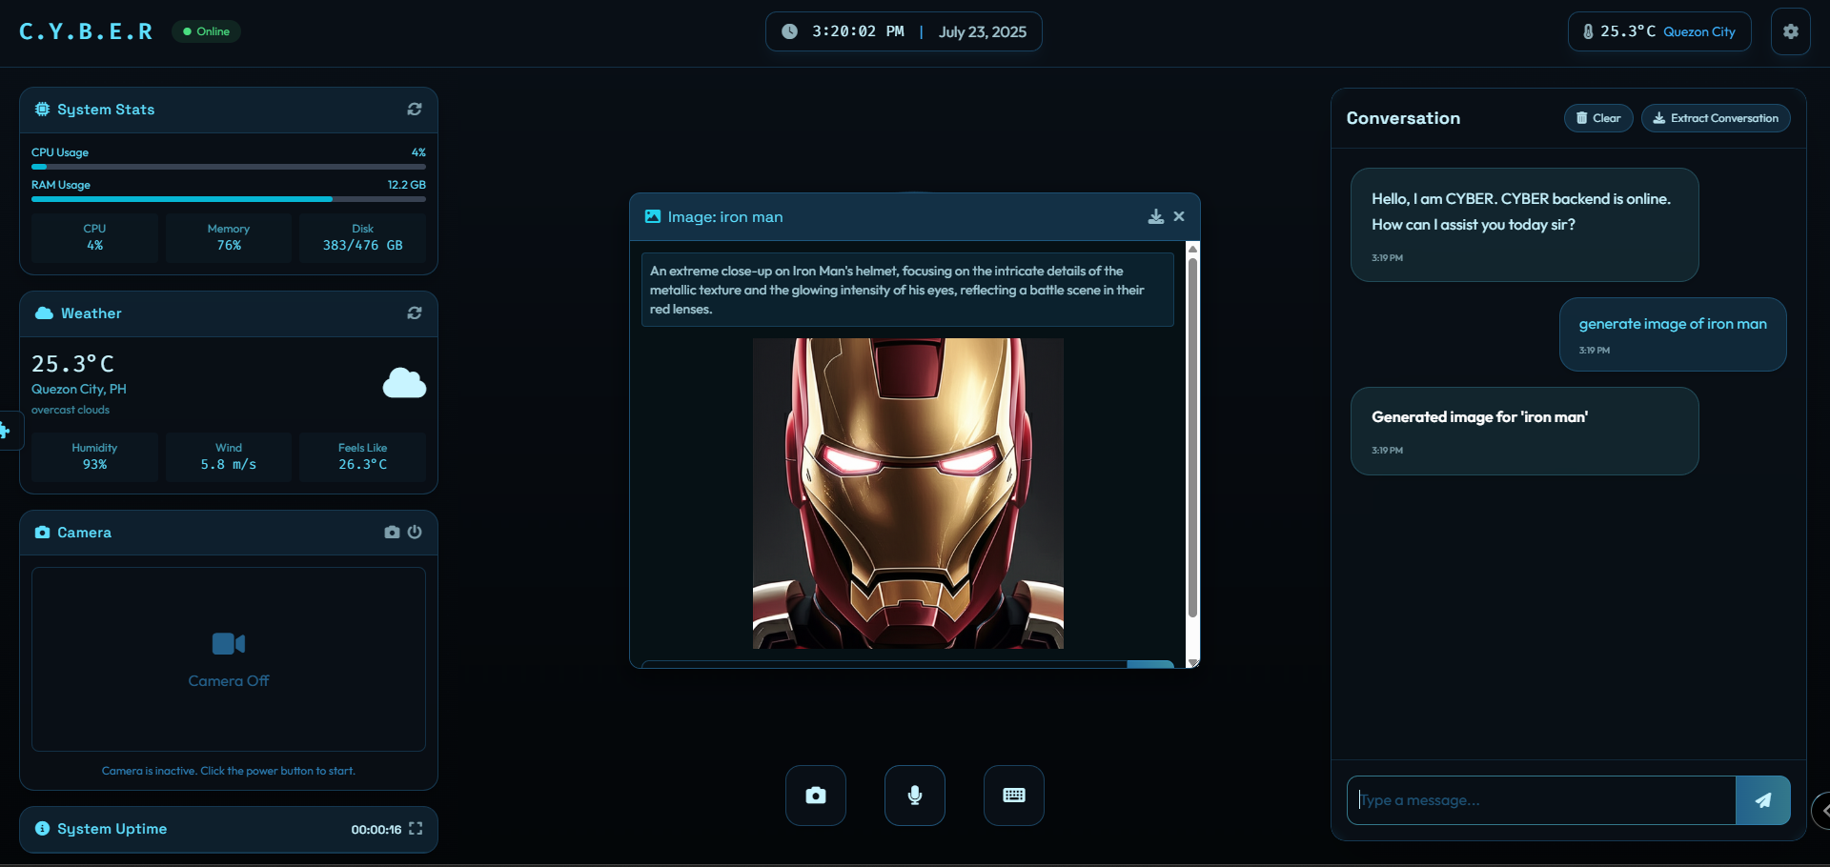Click the July 23, 2025 date
The height and width of the screenshot is (867, 1830).
[983, 31]
